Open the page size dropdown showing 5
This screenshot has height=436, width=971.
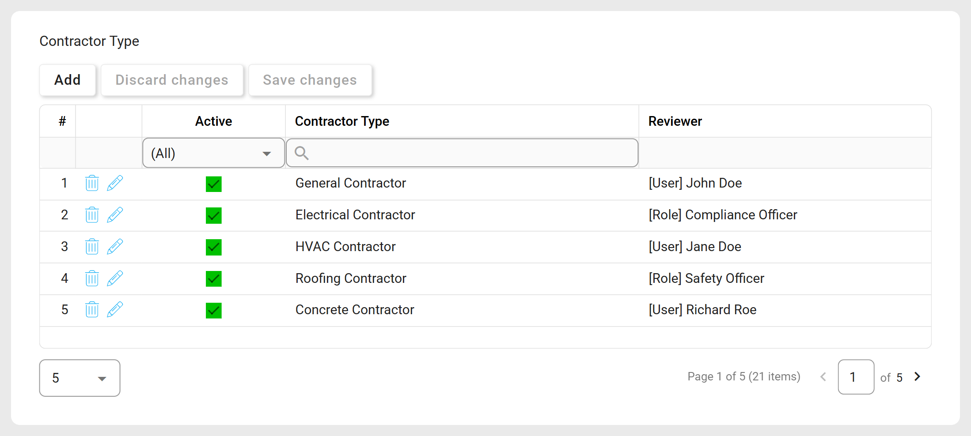click(x=80, y=378)
